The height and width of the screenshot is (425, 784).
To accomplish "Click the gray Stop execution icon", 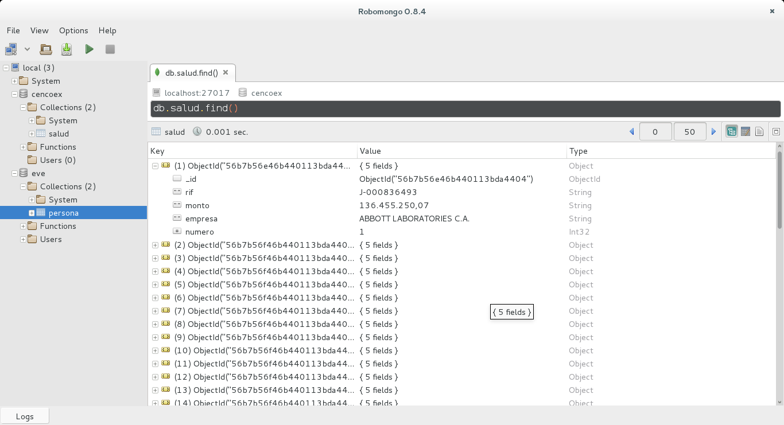I will click(x=110, y=49).
